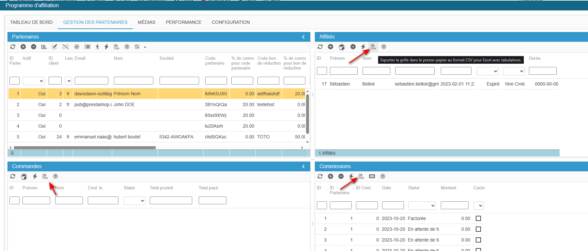Click the broken link icon in Partenaires toolbar
The height and width of the screenshot is (251, 588).
click(x=66, y=47)
